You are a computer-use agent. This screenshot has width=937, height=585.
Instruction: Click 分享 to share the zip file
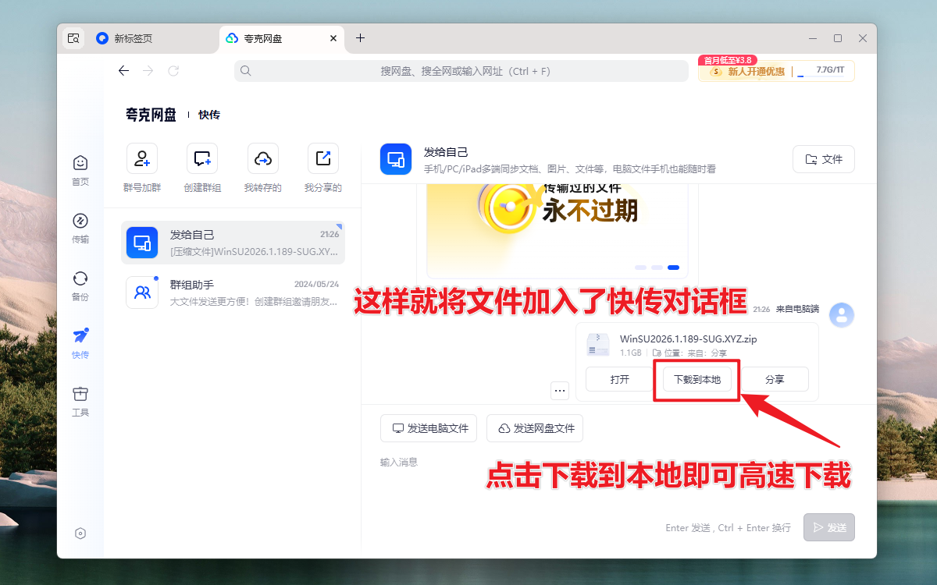(x=775, y=379)
